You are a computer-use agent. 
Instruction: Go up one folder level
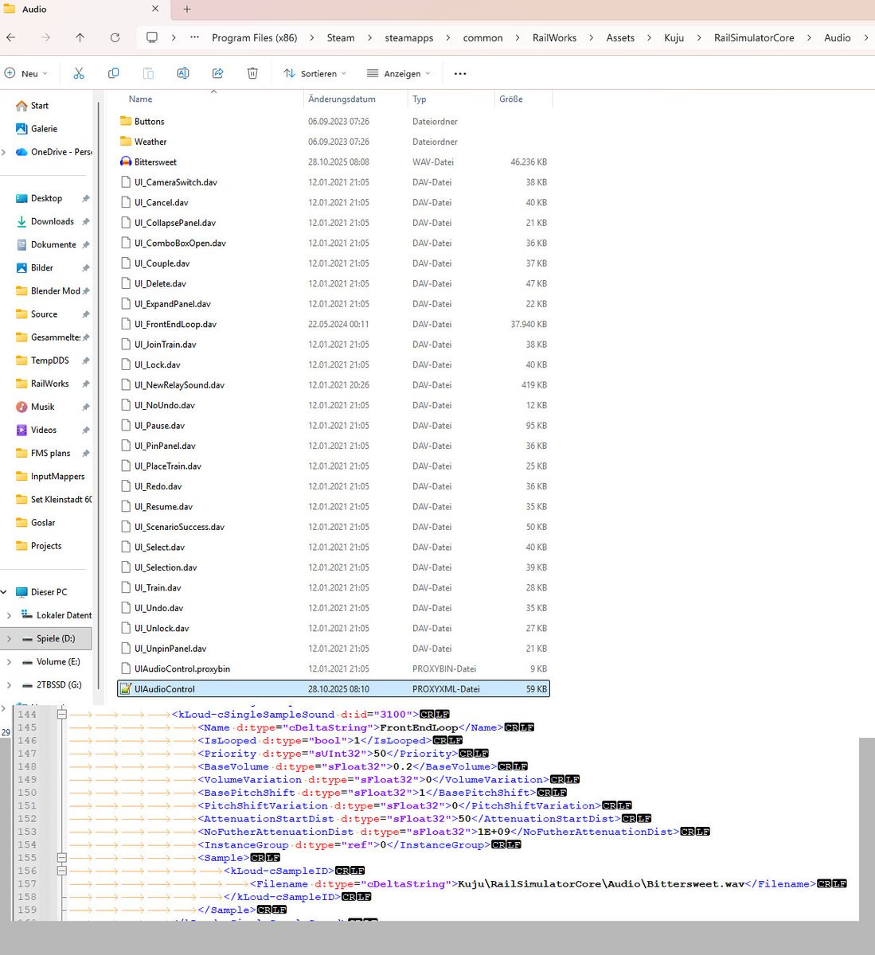[80, 37]
